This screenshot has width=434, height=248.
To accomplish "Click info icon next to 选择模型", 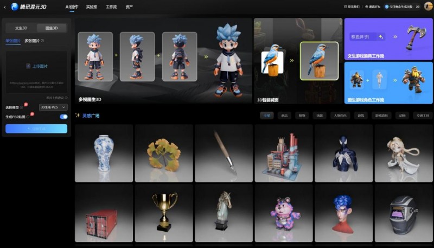I will 22,107.
